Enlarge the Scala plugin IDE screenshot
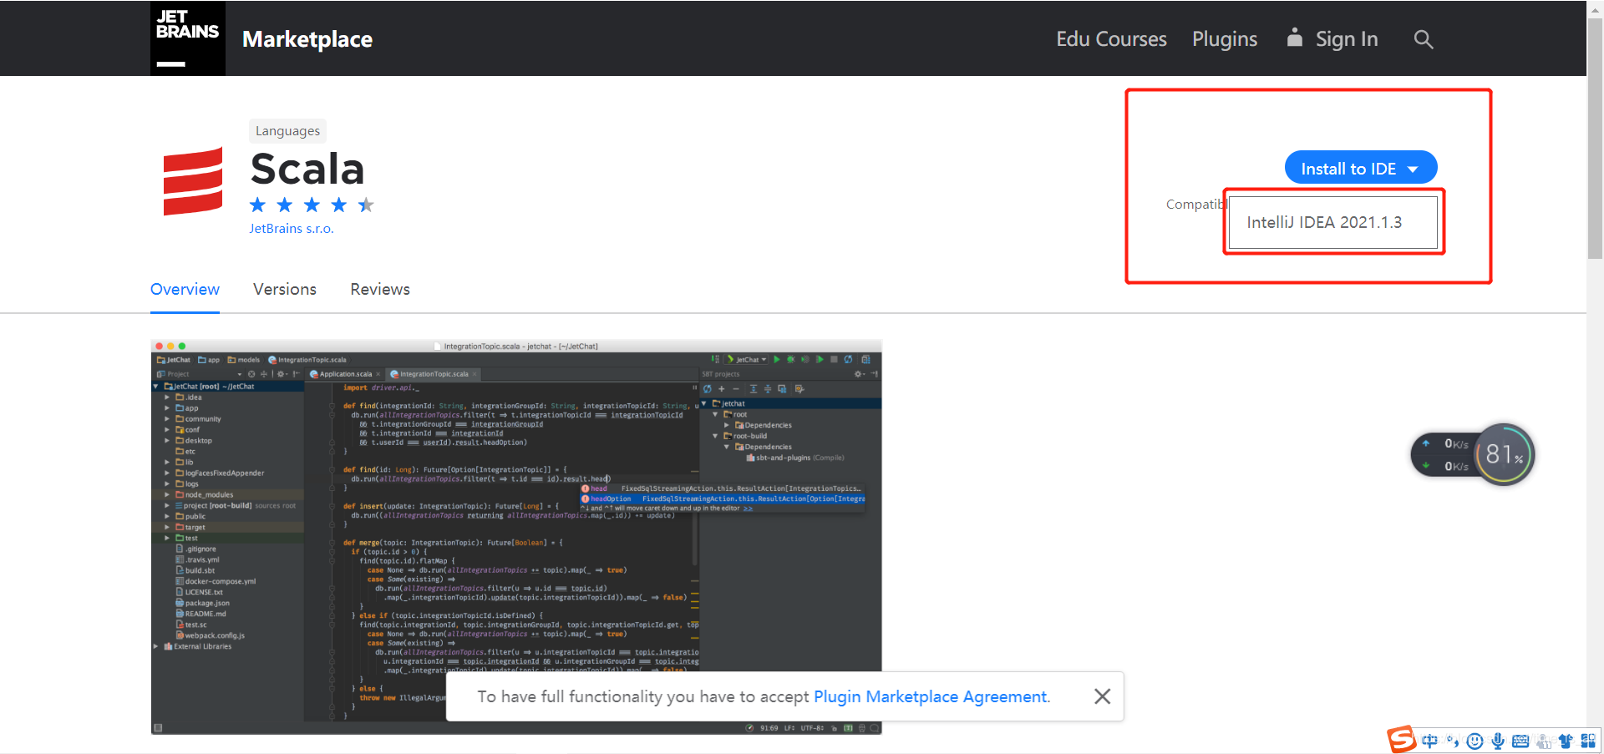Screen dimensions: 1604x754 [516, 537]
